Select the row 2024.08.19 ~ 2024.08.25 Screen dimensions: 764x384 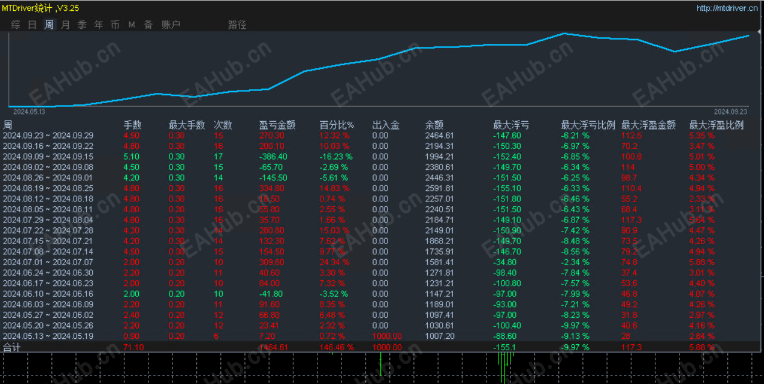click(x=380, y=188)
